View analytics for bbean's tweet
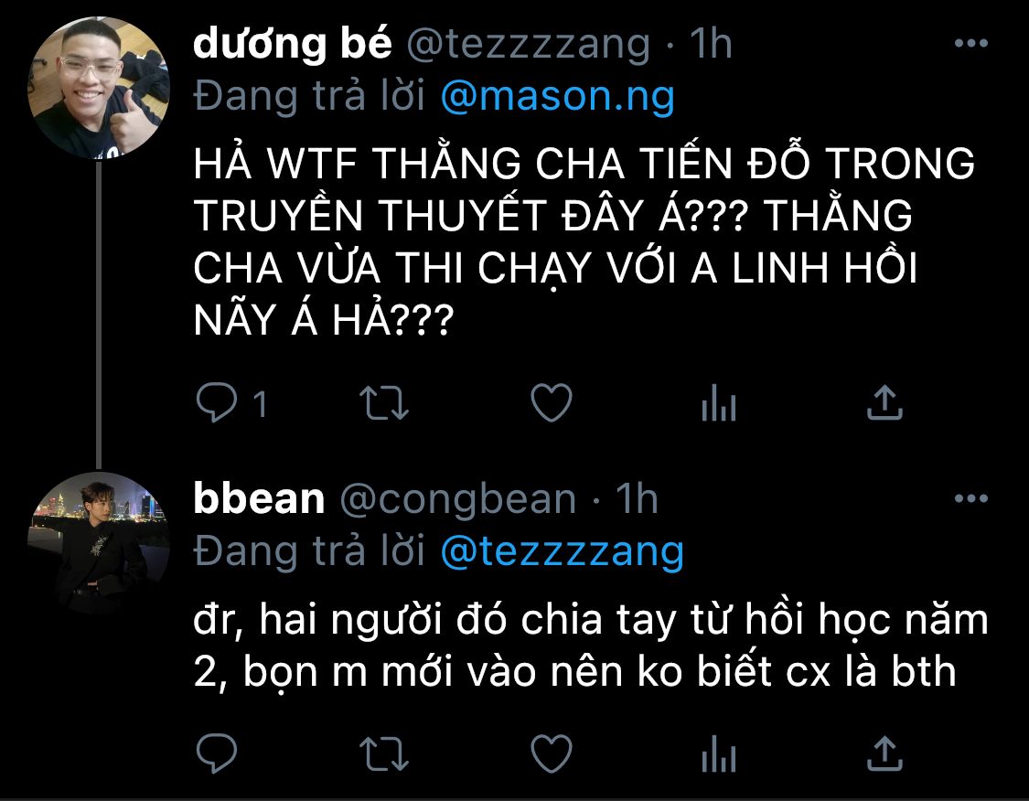 coord(719,753)
